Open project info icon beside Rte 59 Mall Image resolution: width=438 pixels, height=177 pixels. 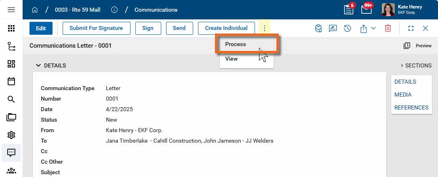pos(114,10)
